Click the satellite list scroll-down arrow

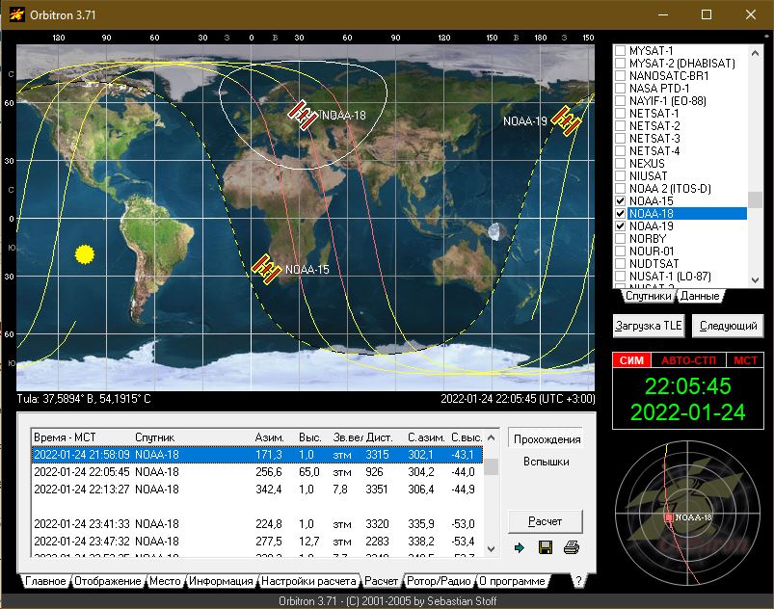[x=755, y=279]
